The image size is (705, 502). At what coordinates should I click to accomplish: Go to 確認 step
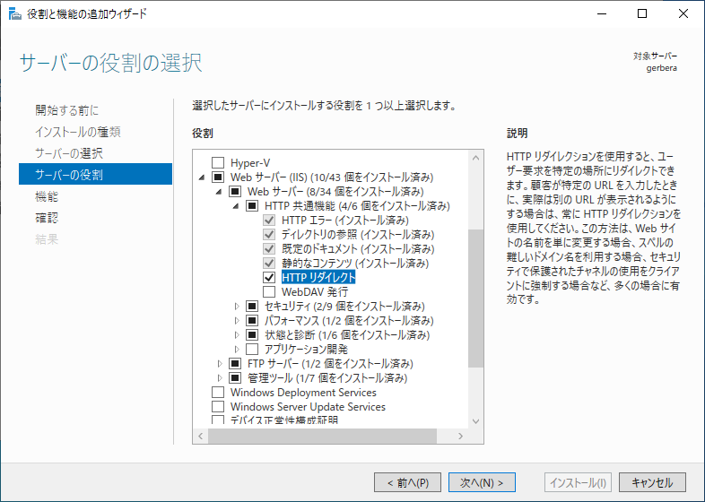pyautogui.click(x=47, y=218)
